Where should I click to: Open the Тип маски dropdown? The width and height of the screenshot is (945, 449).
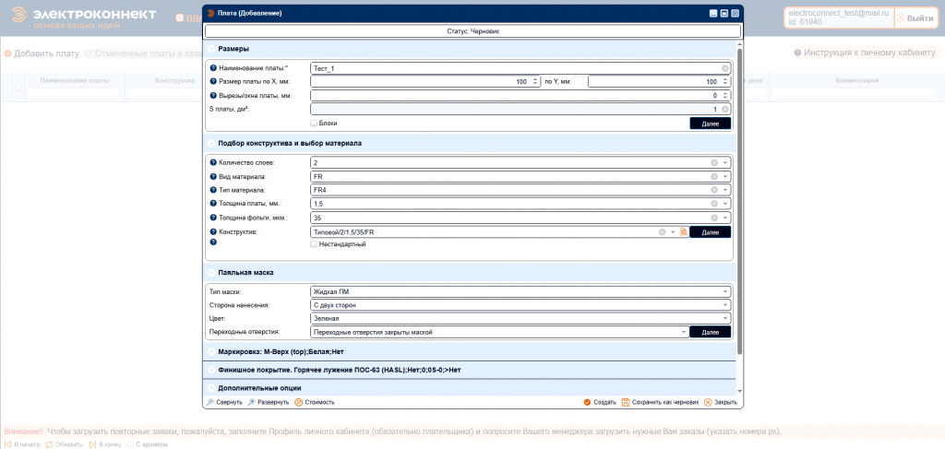click(726, 291)
